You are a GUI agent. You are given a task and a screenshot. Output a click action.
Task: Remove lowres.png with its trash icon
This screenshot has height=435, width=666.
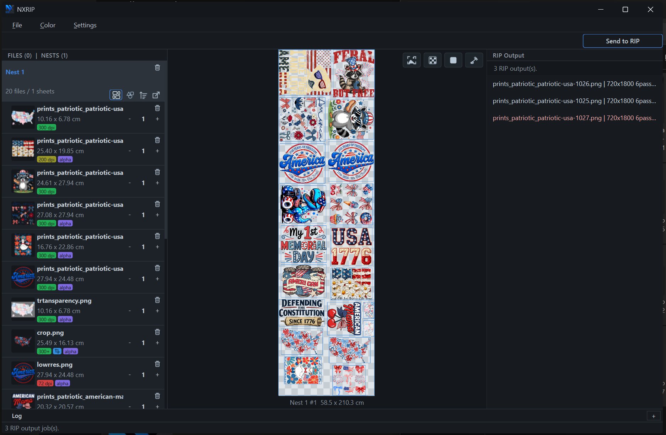click(157, 364)
